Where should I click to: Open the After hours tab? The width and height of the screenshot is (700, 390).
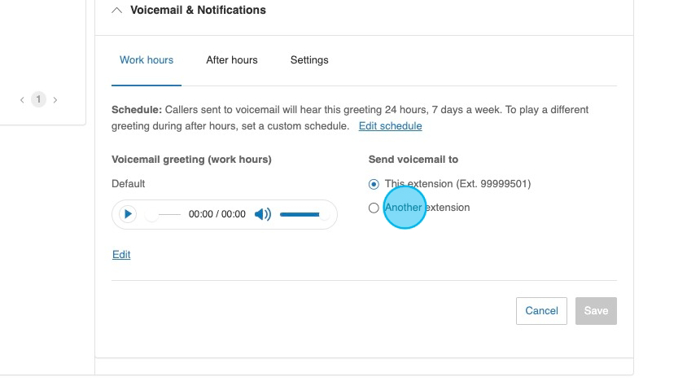pyautogui.click(x=232, y=60)
